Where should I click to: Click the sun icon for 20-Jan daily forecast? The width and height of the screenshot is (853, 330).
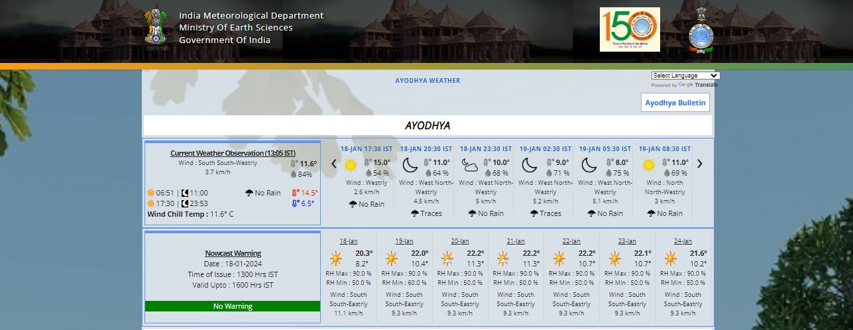(448, 258)
